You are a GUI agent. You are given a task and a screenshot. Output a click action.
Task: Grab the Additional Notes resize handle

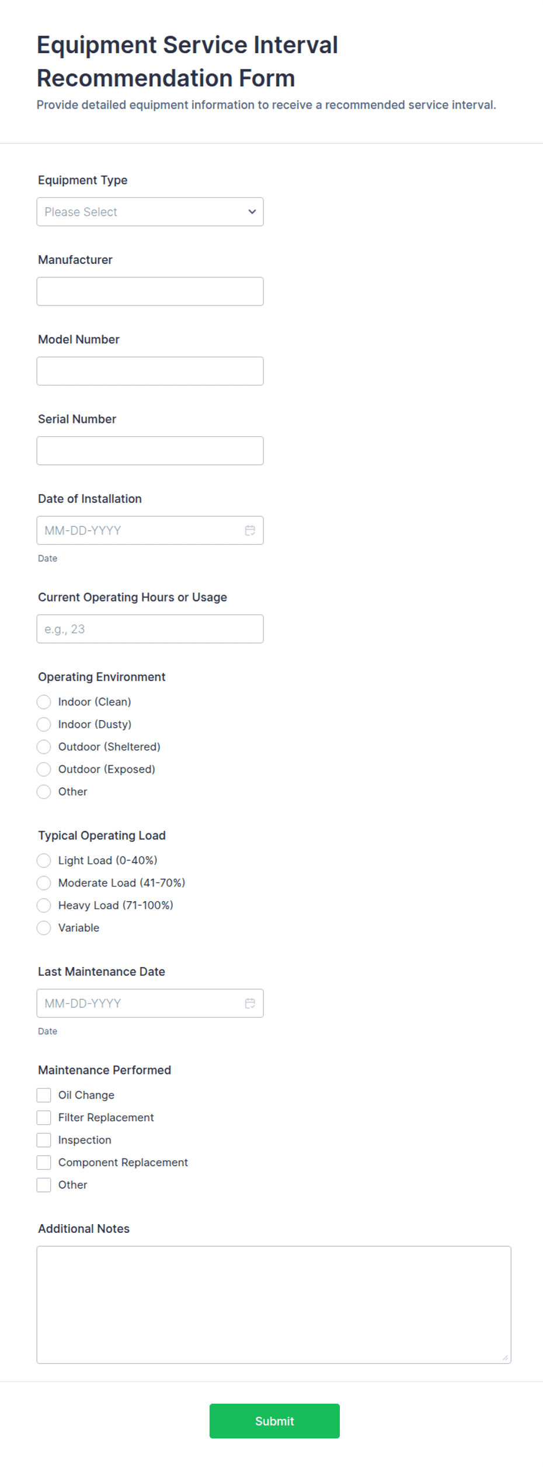click(x=505, y=1358)
